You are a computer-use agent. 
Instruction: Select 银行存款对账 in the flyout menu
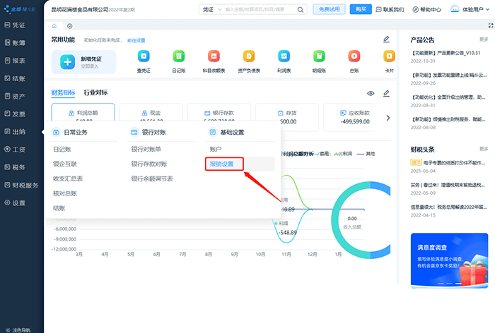(x=149, y=164)
